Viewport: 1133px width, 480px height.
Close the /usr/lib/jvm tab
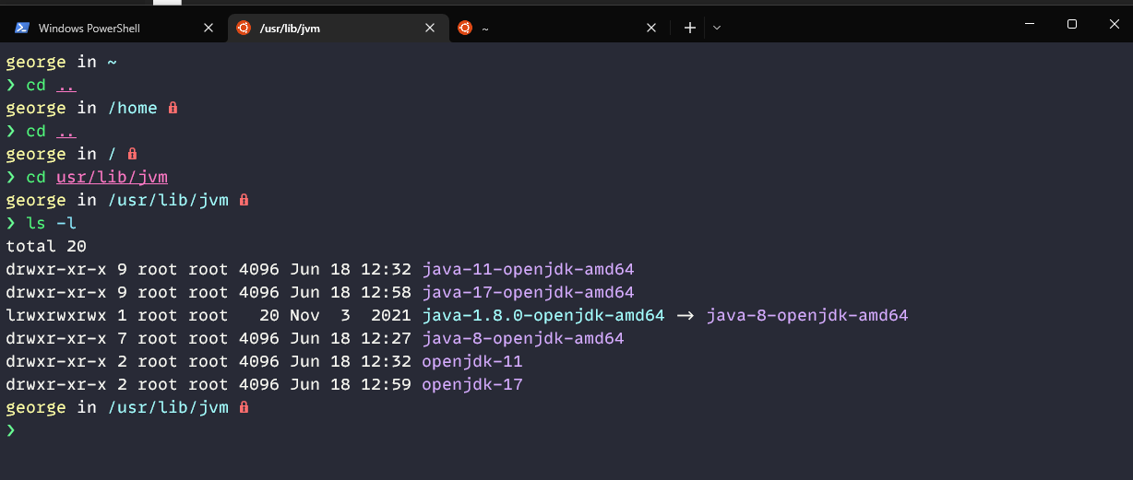click(429, 28)
